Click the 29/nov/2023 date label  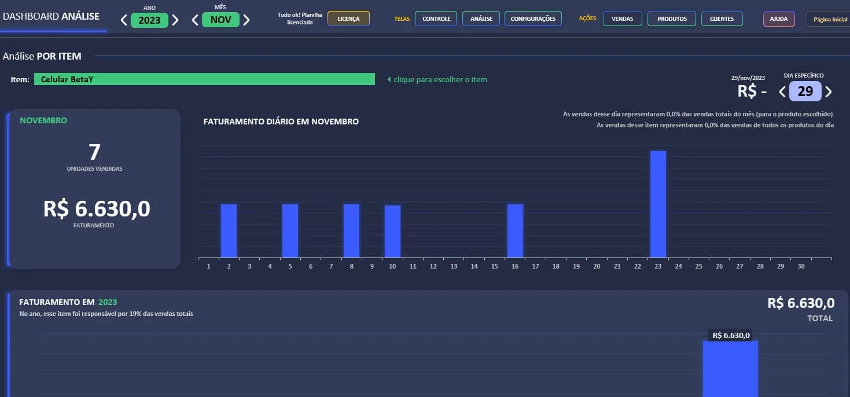[x=748, y=78]
